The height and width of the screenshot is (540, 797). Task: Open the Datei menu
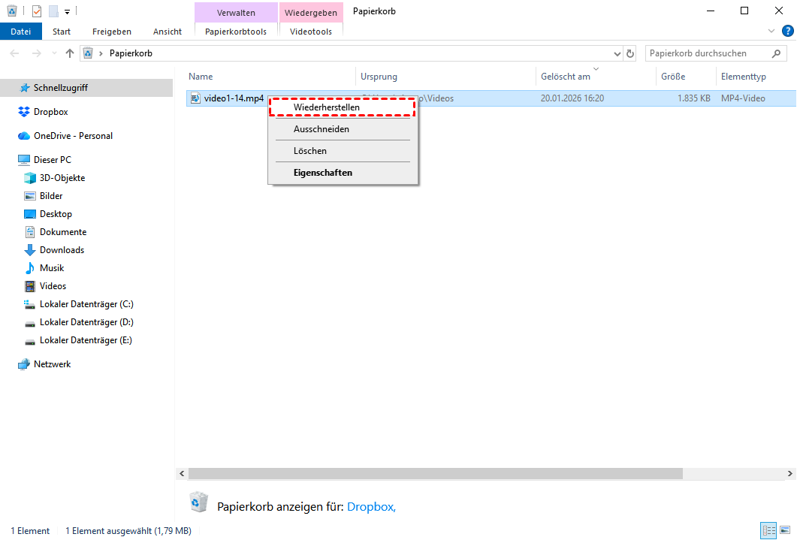tap(21, 32)
